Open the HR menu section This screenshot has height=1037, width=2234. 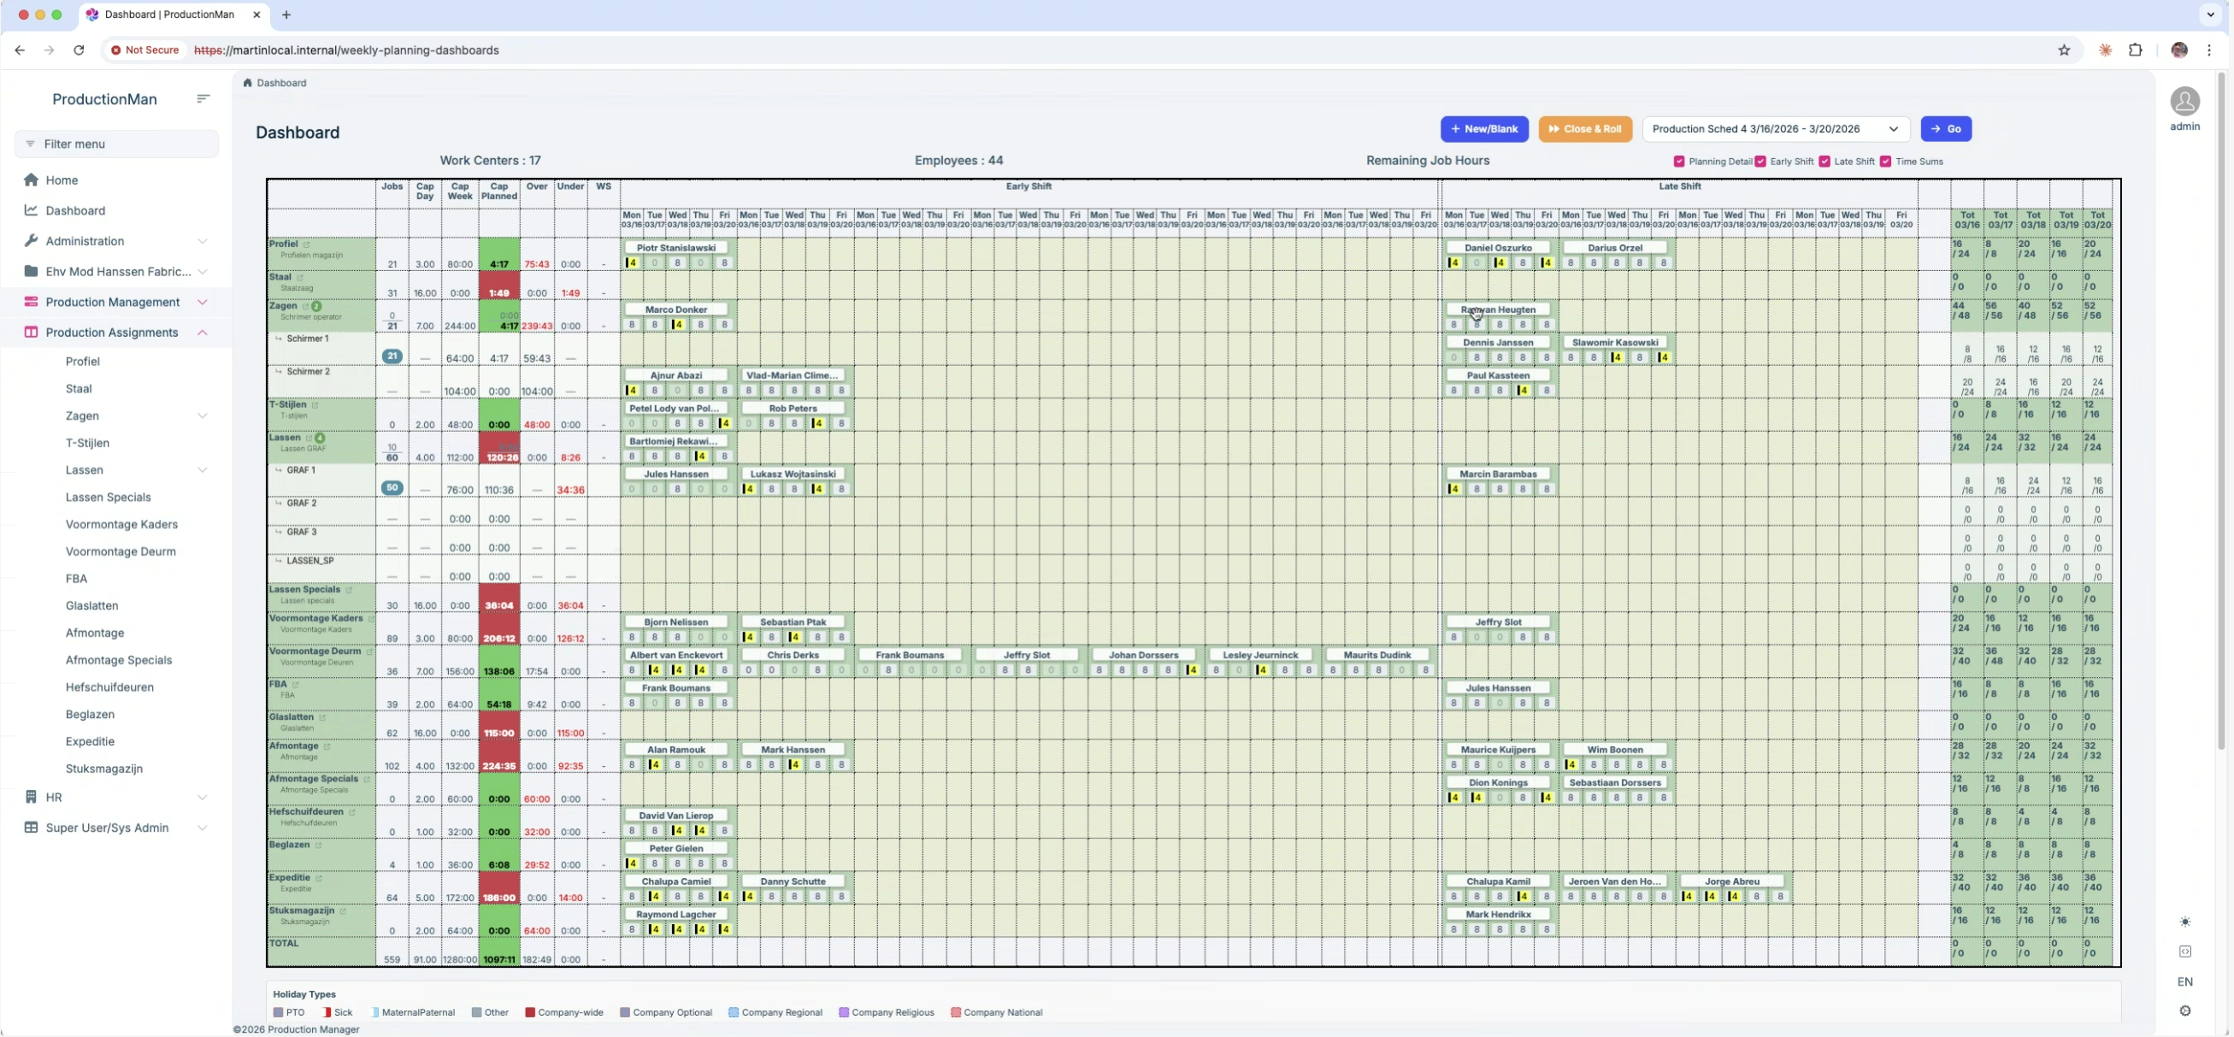point(52,797)
